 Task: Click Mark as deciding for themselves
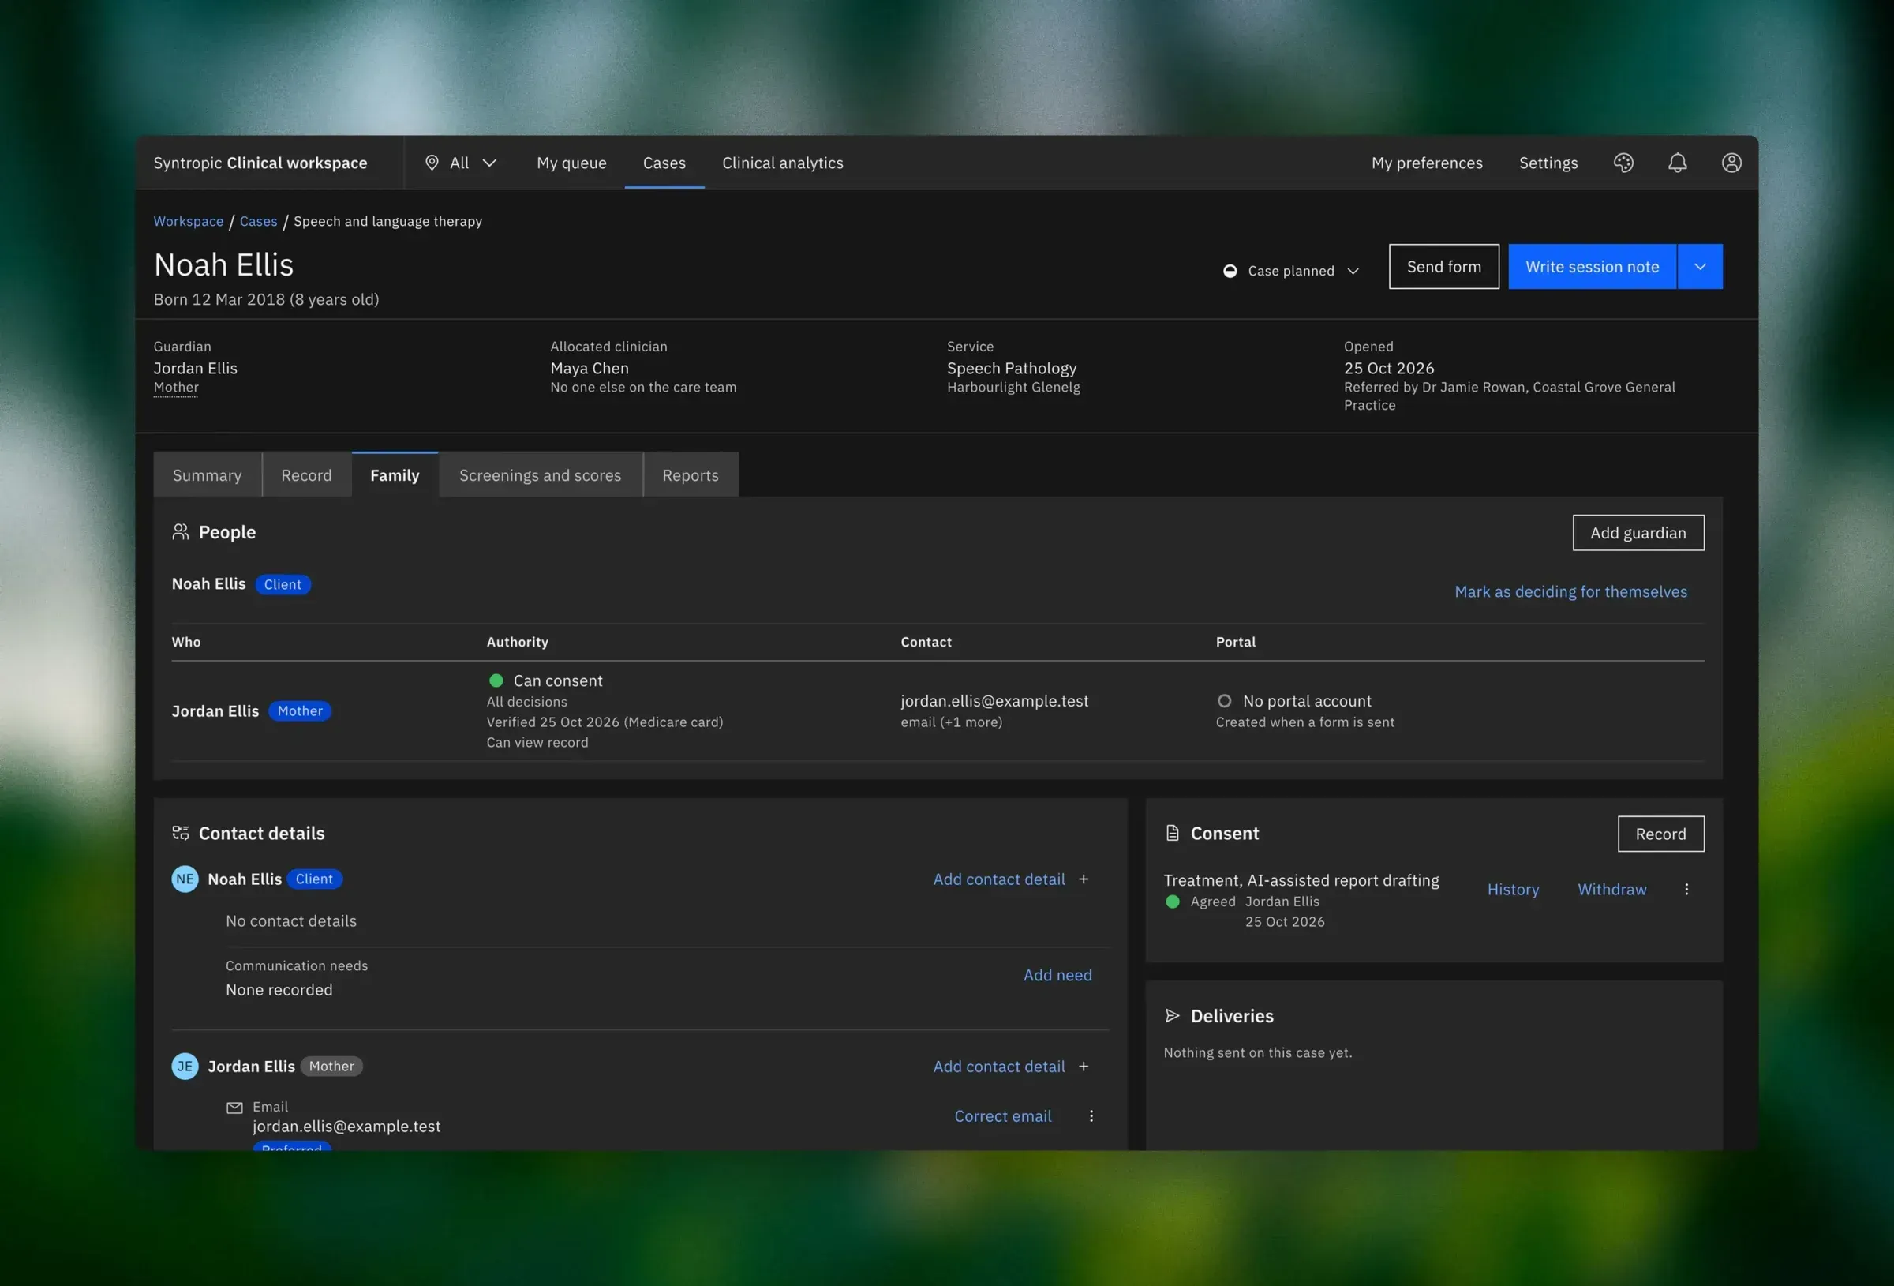tap(1570, 591)
